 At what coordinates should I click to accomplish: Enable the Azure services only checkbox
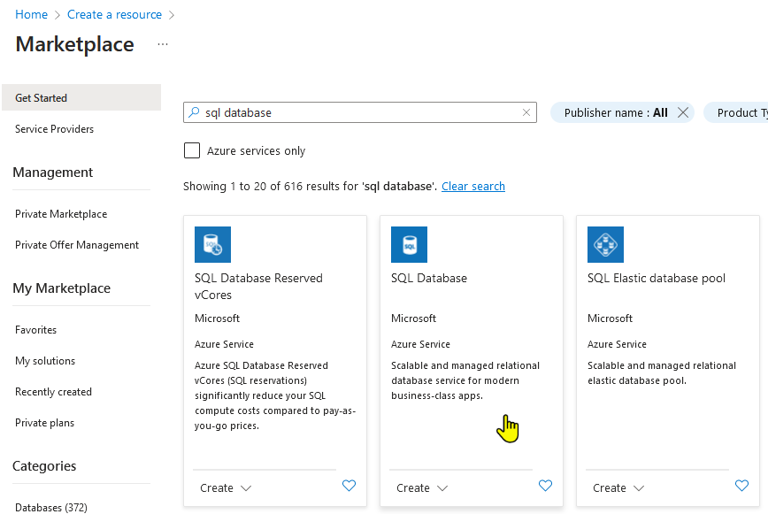click(192, 150)
